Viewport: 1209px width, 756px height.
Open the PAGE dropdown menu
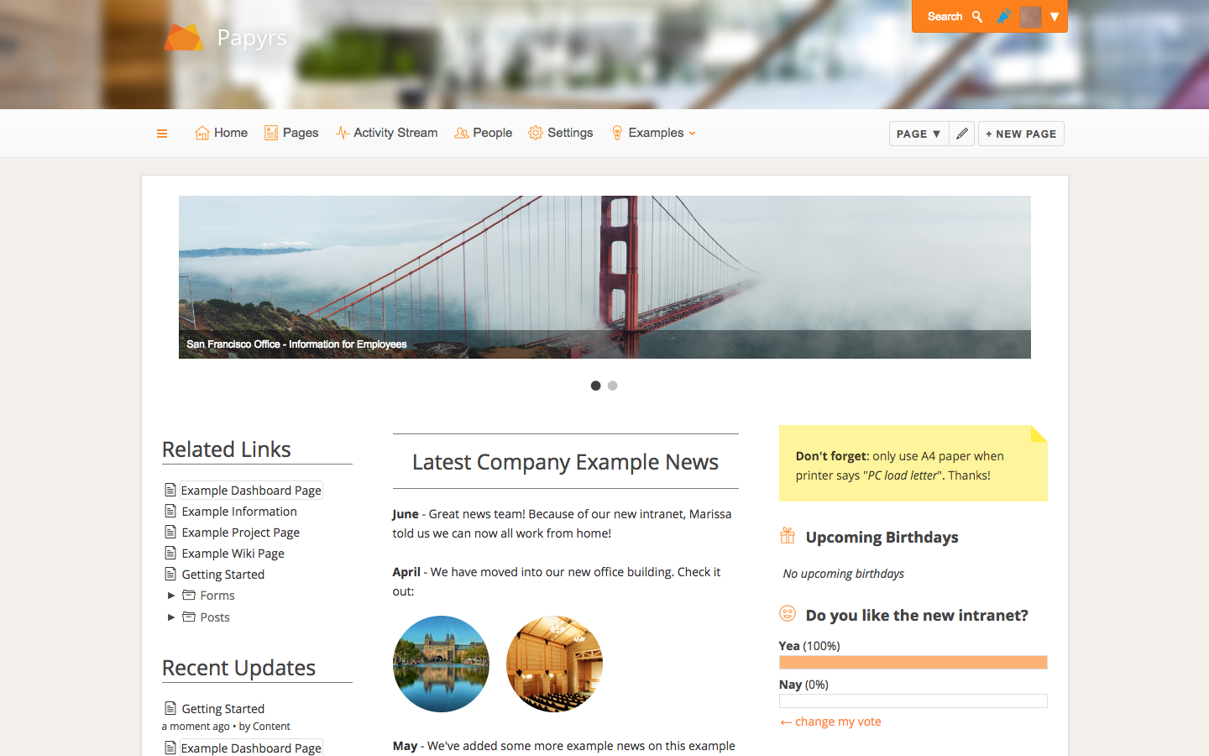(x=919, y=134)
